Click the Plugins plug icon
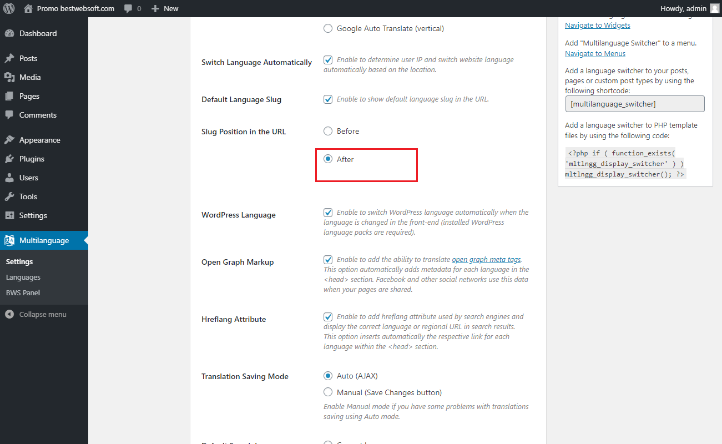This screenshot has height=444, width=722. [x=9, y=159]
